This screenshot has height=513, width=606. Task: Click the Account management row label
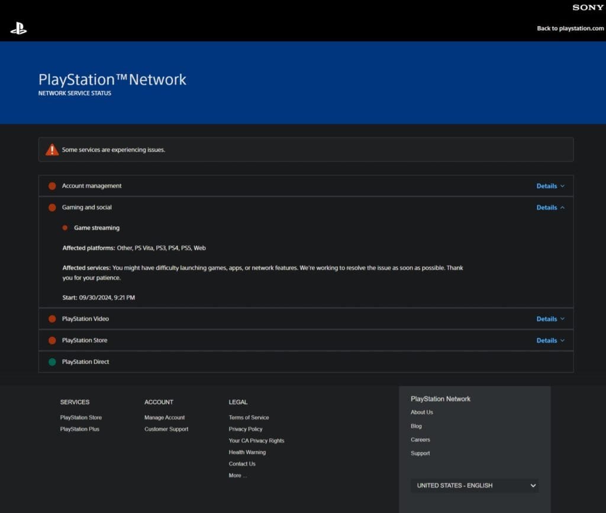coord(92,186)
